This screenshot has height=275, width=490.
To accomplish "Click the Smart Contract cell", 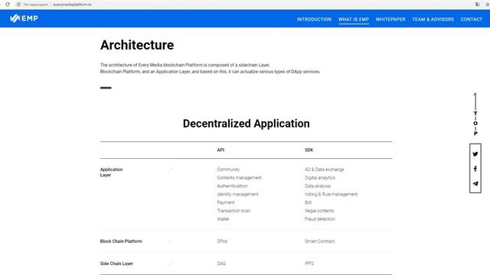I will coord(319,241).
